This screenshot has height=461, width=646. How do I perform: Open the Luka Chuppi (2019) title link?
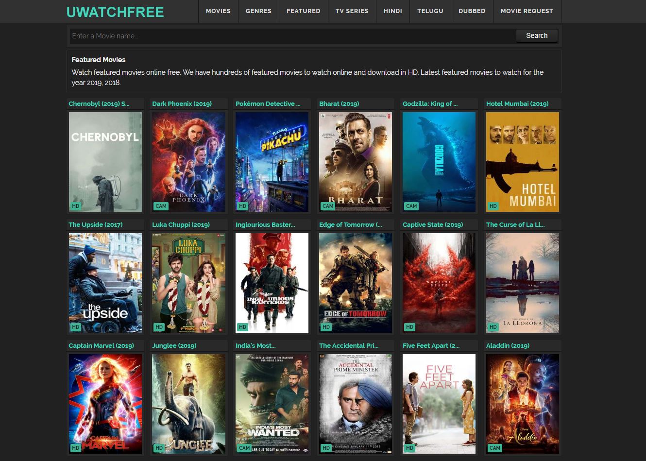point(181,224)
